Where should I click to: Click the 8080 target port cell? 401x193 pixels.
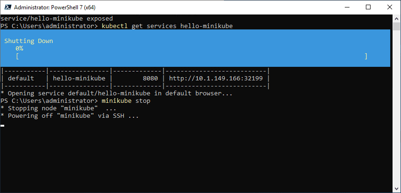pos(151,79)
